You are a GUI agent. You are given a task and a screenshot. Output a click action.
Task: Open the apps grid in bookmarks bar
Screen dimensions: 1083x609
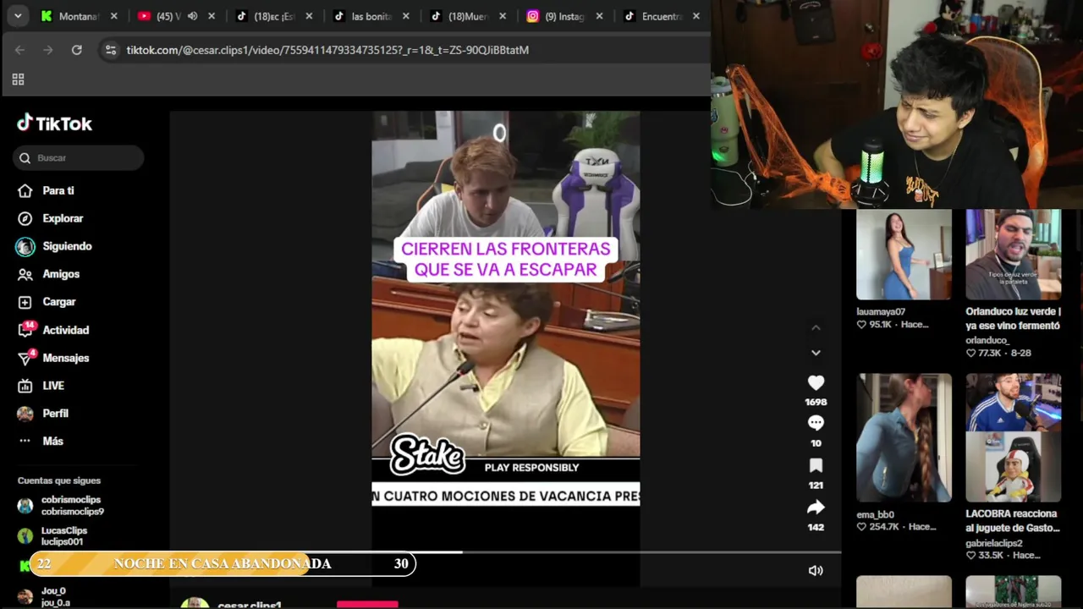[18, 80]
